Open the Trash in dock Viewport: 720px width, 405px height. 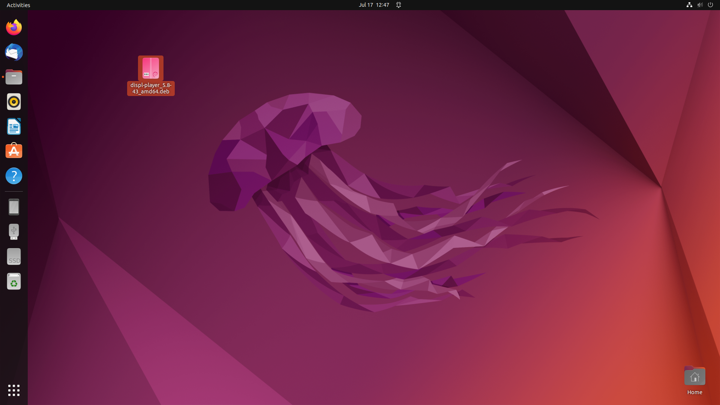click(x=14, y=282)
